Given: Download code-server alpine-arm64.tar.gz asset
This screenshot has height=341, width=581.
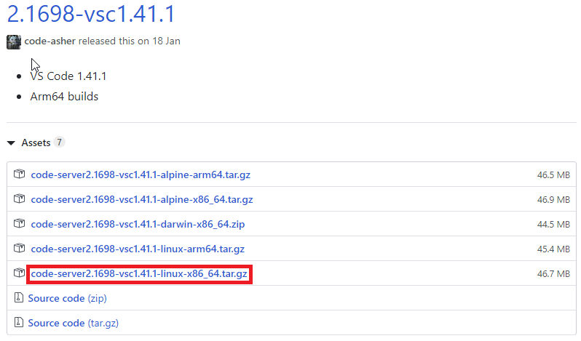Looking at the screenshot, I should pyautogui.click(x=141, y=174).
